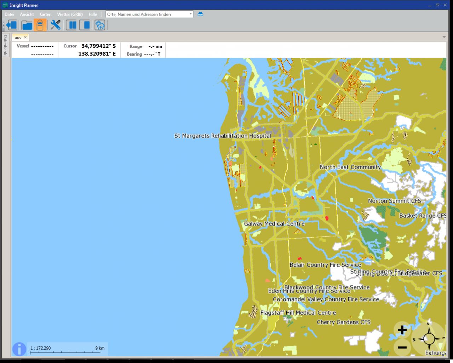Zoom out with the minus button
Image resolution: width=453 pixels, height=363 pixels.
[x=402, y=347]
